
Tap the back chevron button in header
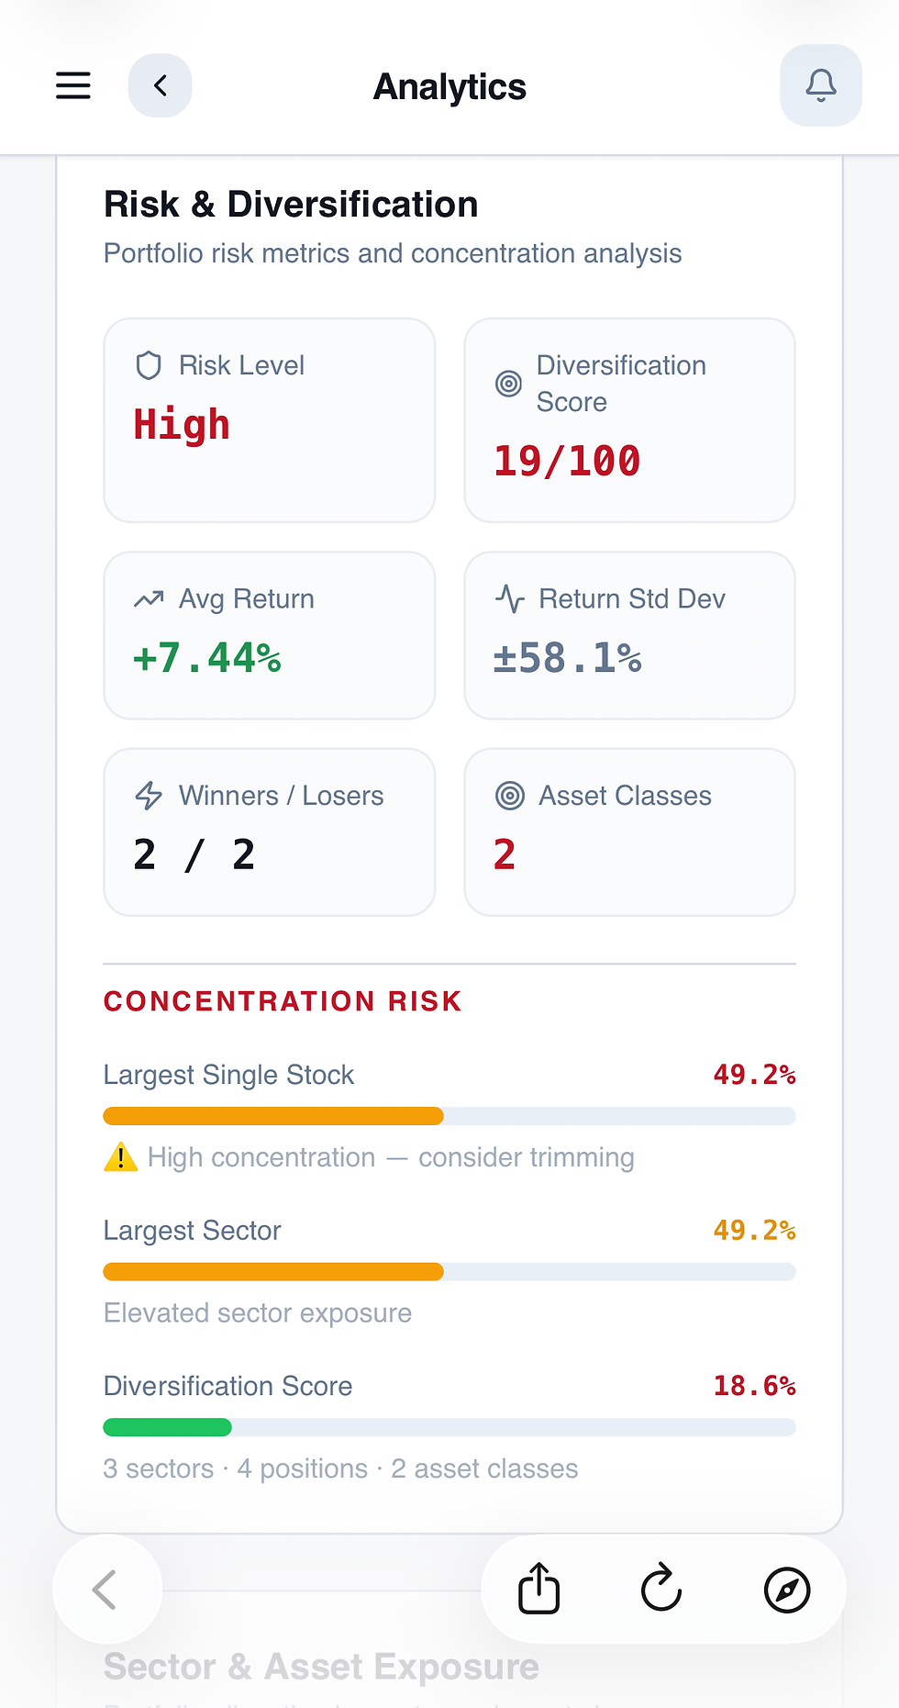pyautogui.click(x=161, y=85)
